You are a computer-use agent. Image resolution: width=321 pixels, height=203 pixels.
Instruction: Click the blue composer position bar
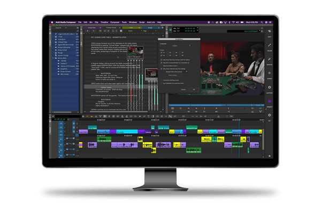click(216, 105)
